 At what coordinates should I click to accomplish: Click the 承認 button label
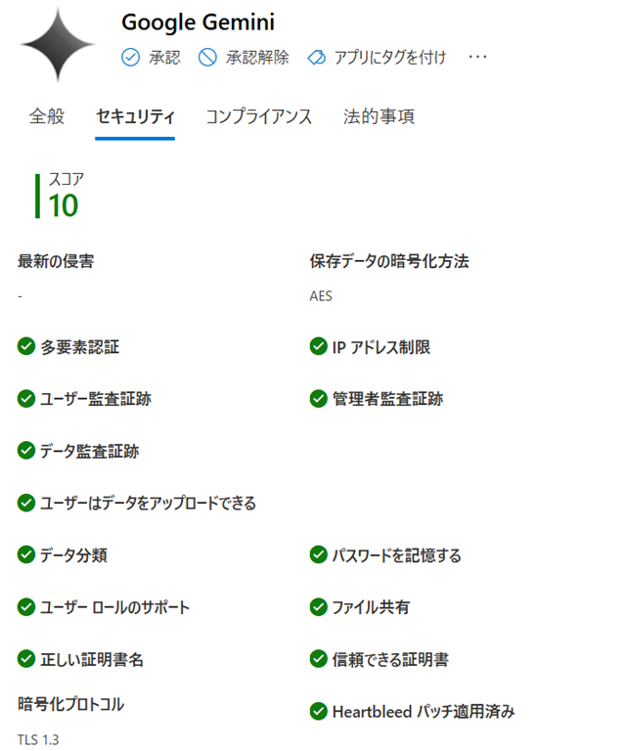164,58
